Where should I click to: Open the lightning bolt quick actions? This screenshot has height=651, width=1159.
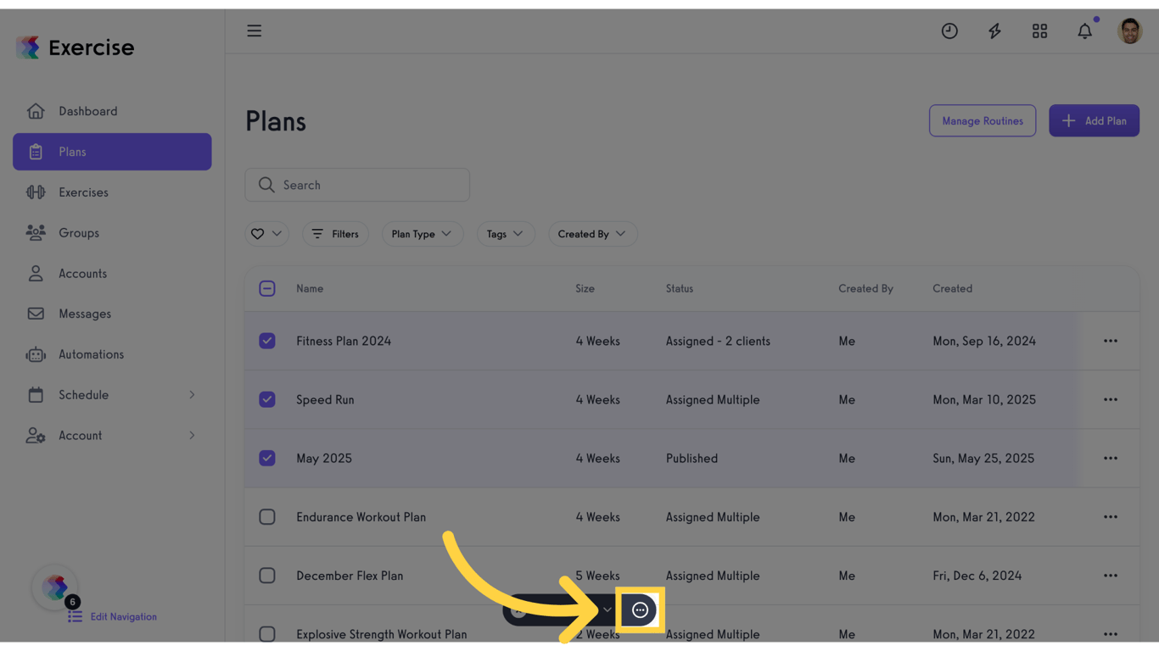(x=994, y=31)
